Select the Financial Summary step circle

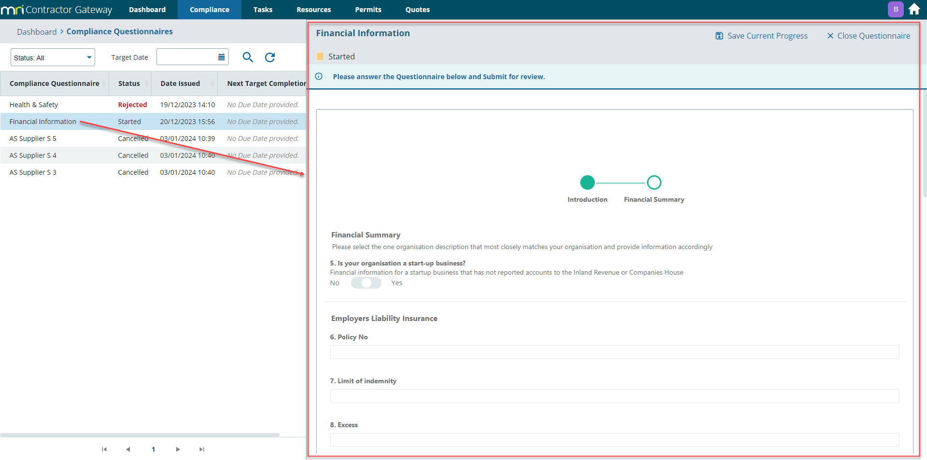click(654, 182)
